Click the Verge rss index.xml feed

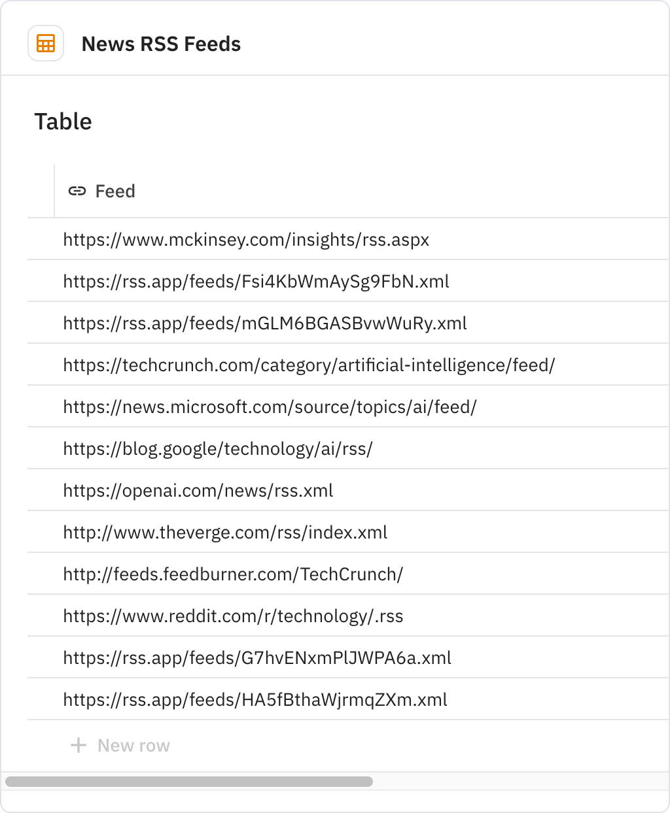(x=224, y=532)
